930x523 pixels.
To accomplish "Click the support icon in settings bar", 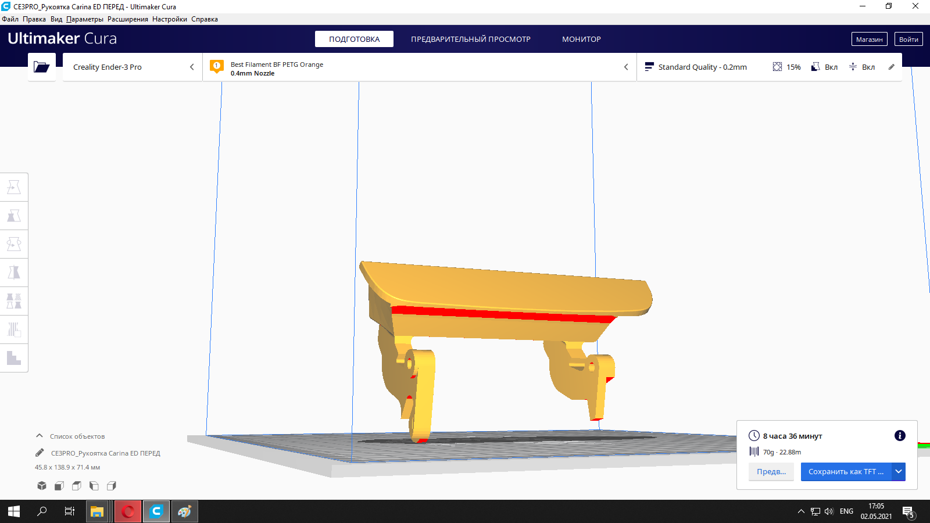I will 815,67.
